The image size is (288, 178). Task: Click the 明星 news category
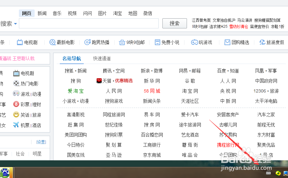(x=37, y=154)
